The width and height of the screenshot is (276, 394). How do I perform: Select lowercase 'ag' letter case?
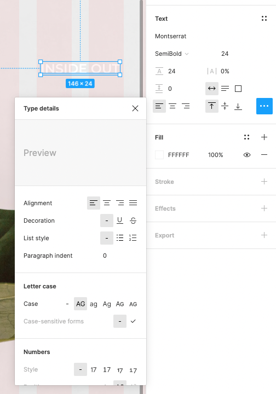click(x=94, y=304)
